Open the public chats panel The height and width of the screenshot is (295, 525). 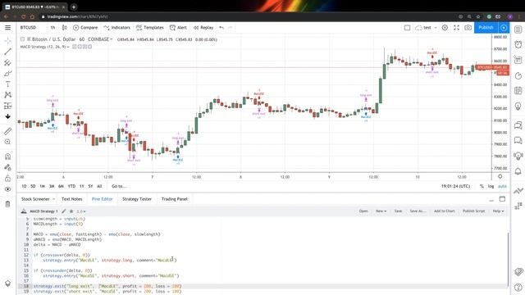point(518,125)
